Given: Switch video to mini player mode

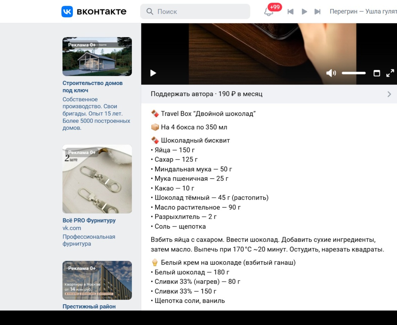Looking at the screenshot, I should point(377,73).
